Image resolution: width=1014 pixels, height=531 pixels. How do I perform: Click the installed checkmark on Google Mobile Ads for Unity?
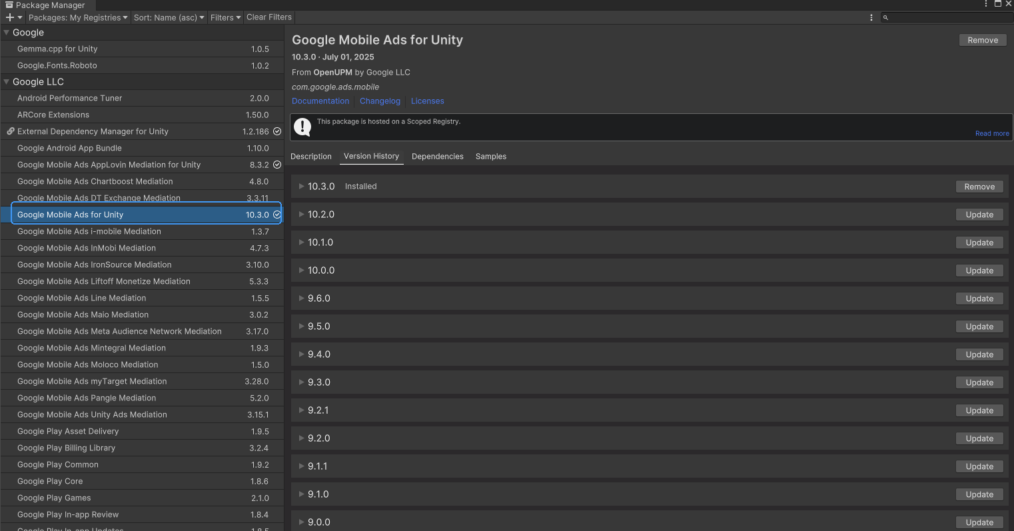coord(277,215)
